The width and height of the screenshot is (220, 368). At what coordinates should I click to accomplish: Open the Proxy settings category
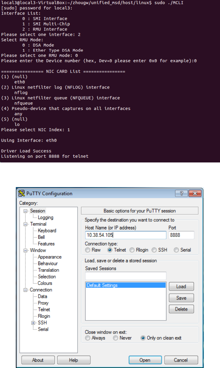coord(43,303)
